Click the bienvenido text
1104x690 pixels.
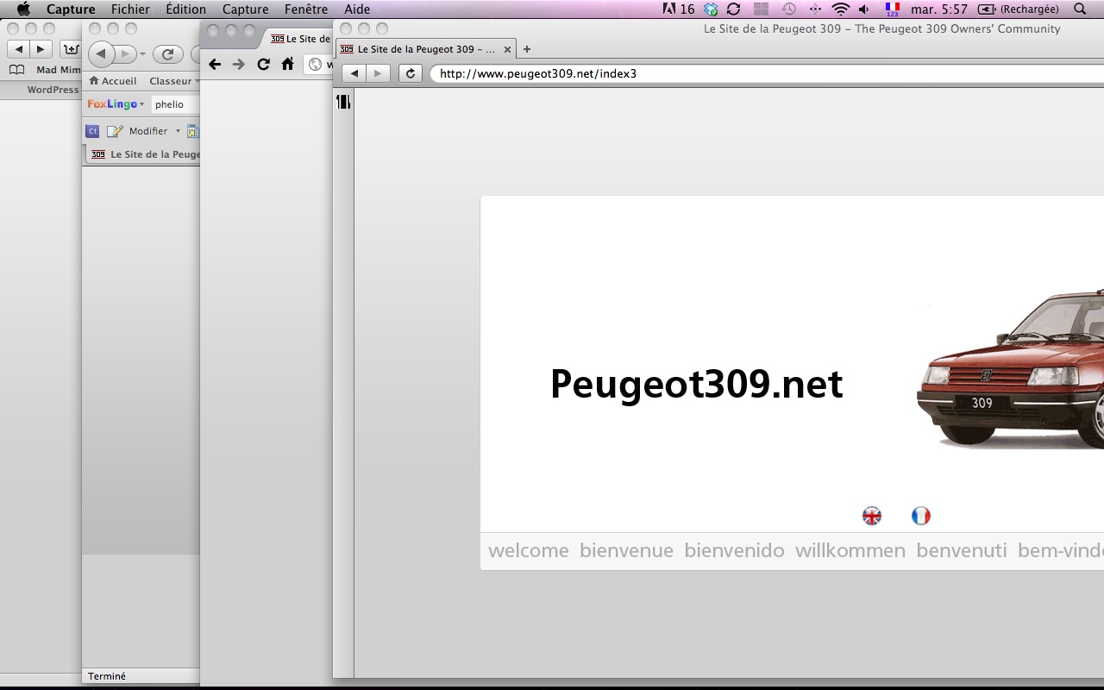click(x=734, y=550)
